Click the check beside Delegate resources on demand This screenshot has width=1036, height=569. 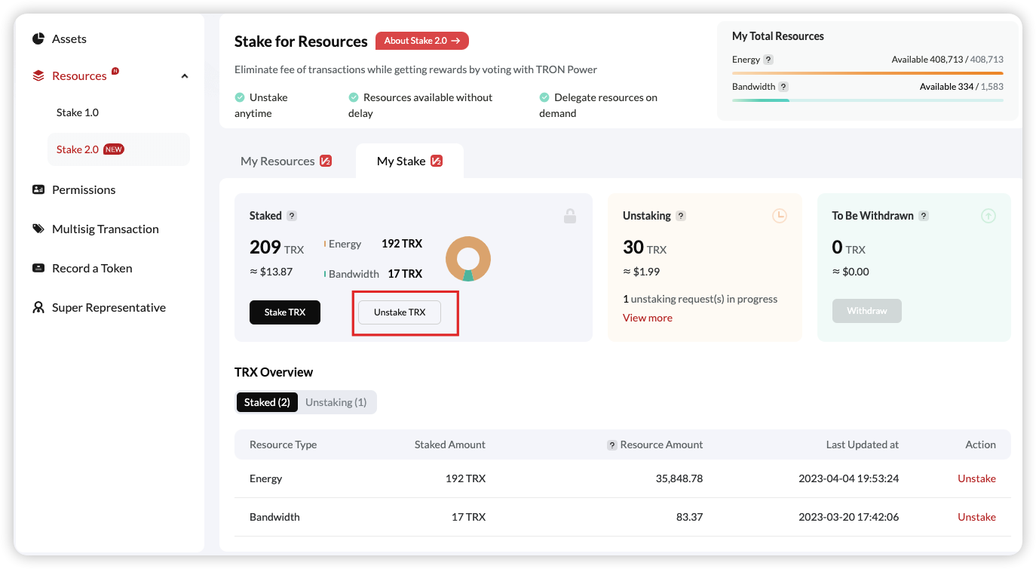(544, 97)
